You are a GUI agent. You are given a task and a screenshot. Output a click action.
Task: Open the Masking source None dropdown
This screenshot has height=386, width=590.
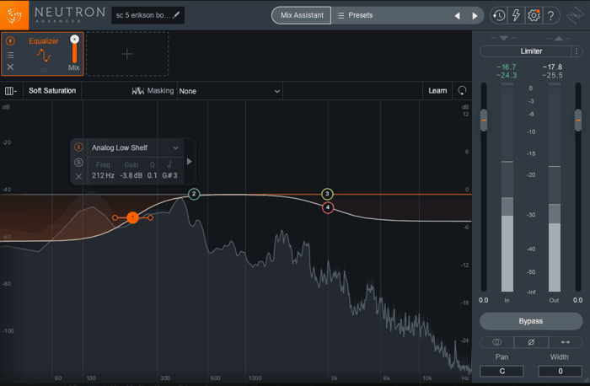click(x=230, y=91)
